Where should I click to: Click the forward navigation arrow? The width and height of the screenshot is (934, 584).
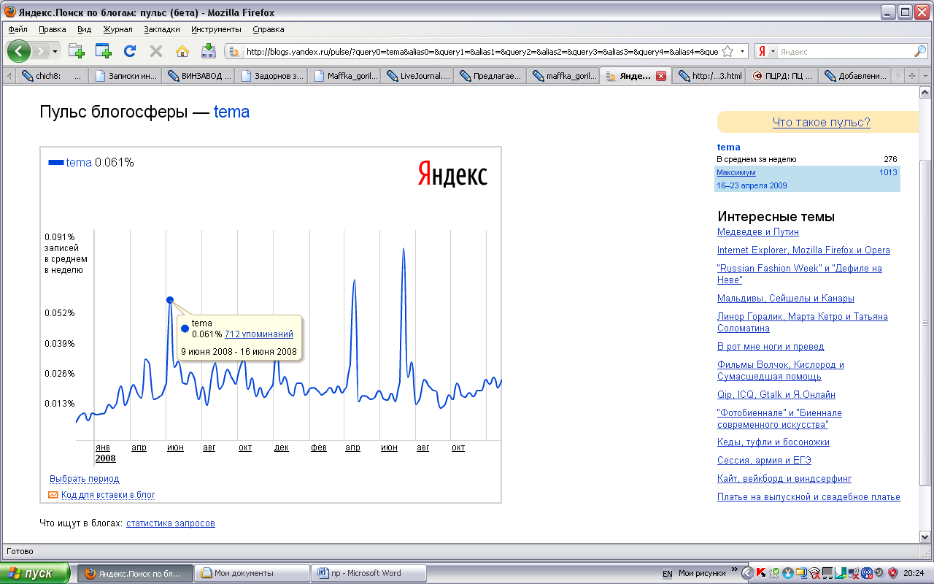pos(41,51)
